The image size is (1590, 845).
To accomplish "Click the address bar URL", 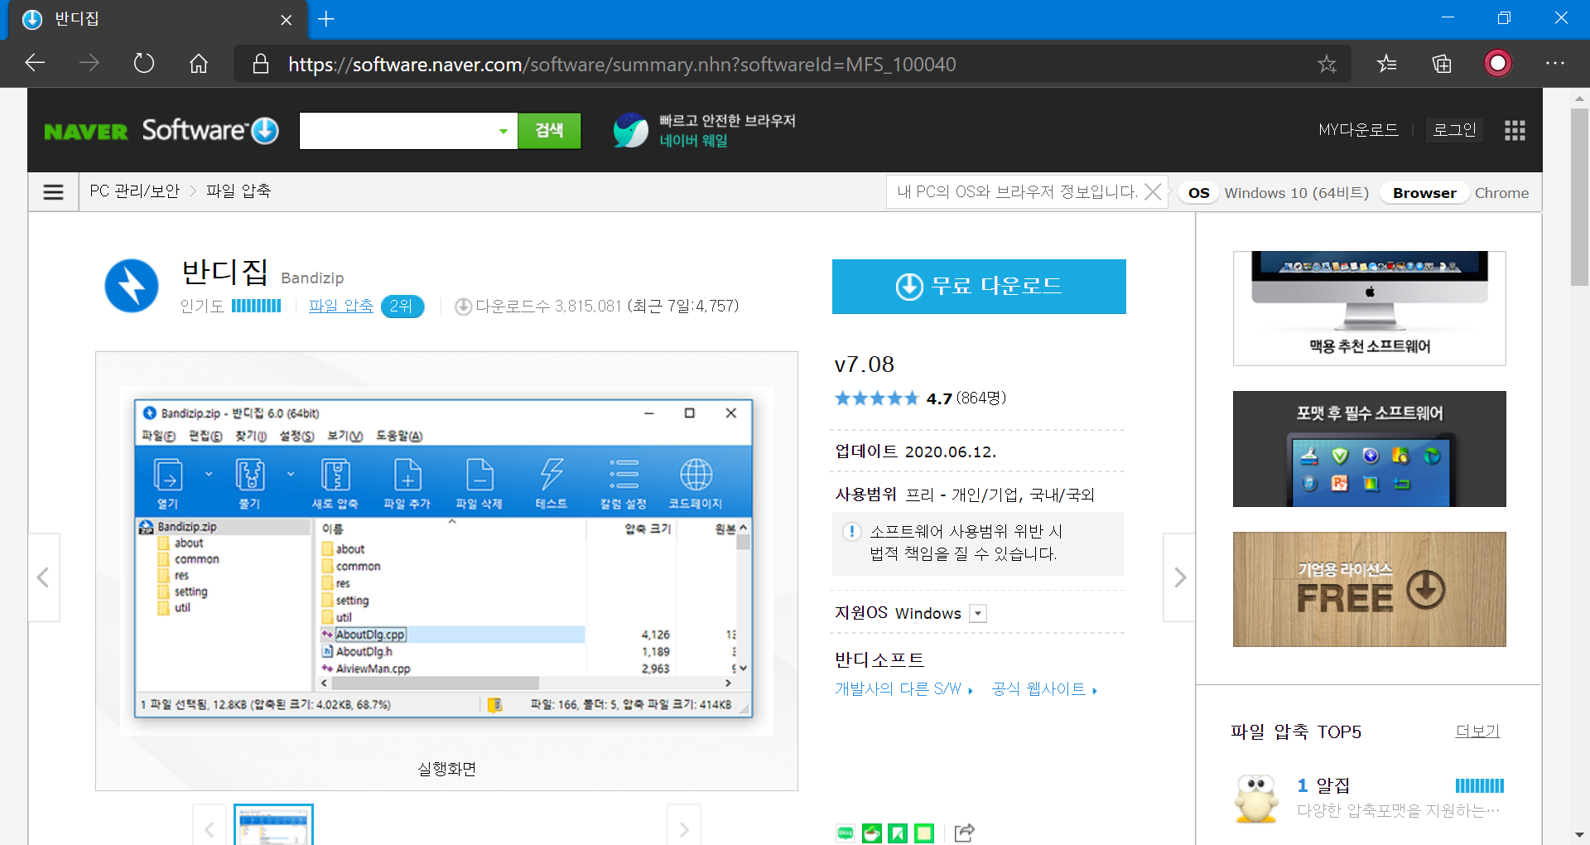I will pos(622,65).
